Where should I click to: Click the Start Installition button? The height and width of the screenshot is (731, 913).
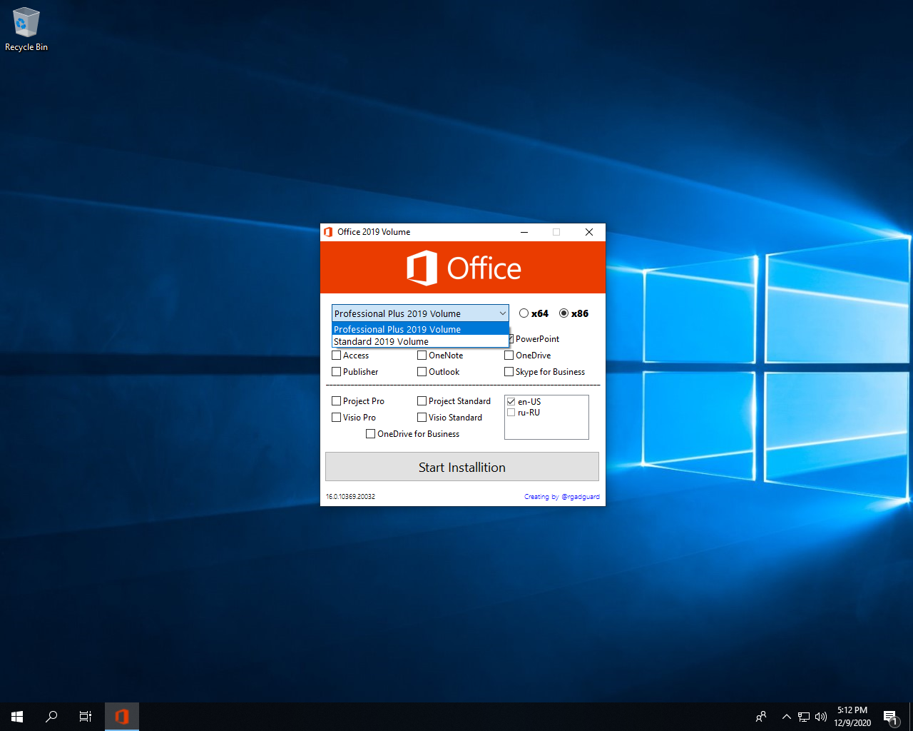click(x=462, y=467)
